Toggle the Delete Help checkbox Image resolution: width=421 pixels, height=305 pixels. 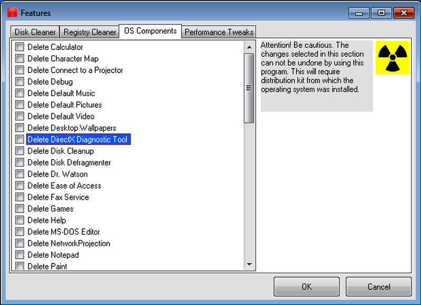click(x=19, y=220)
